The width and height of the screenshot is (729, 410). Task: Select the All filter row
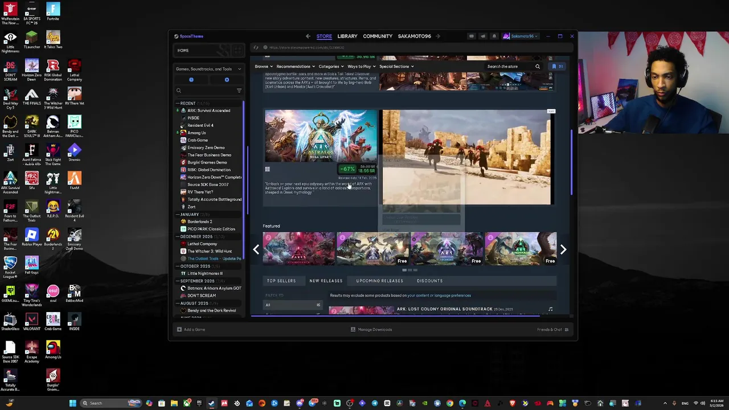tap(293, 305)
